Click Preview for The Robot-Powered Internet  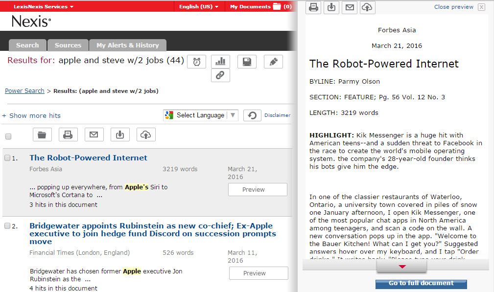[258, 189]
